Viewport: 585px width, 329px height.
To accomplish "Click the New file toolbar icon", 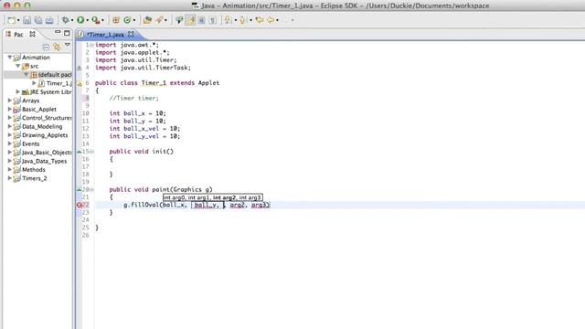I will [x=11, y=20].
